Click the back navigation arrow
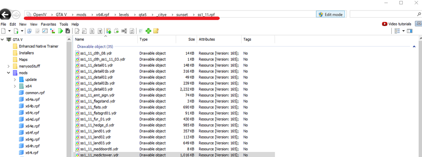The image size is (422, 157). 5,14
